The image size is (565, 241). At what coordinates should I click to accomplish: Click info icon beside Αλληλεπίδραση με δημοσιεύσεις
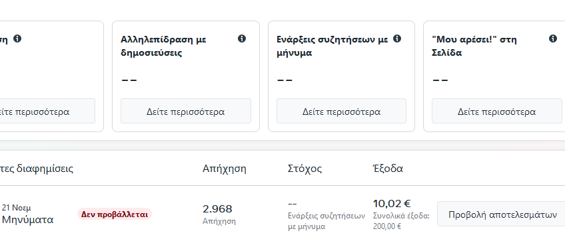point(242,39)
